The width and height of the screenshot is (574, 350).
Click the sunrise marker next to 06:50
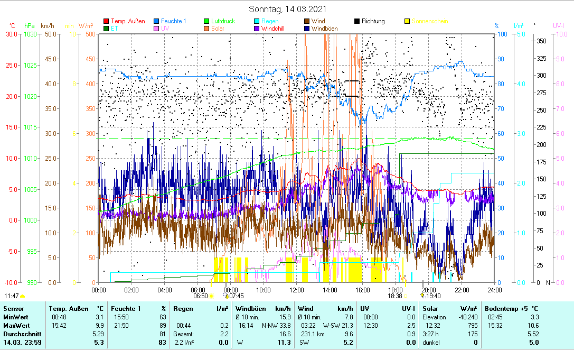(x=212, y=297)
